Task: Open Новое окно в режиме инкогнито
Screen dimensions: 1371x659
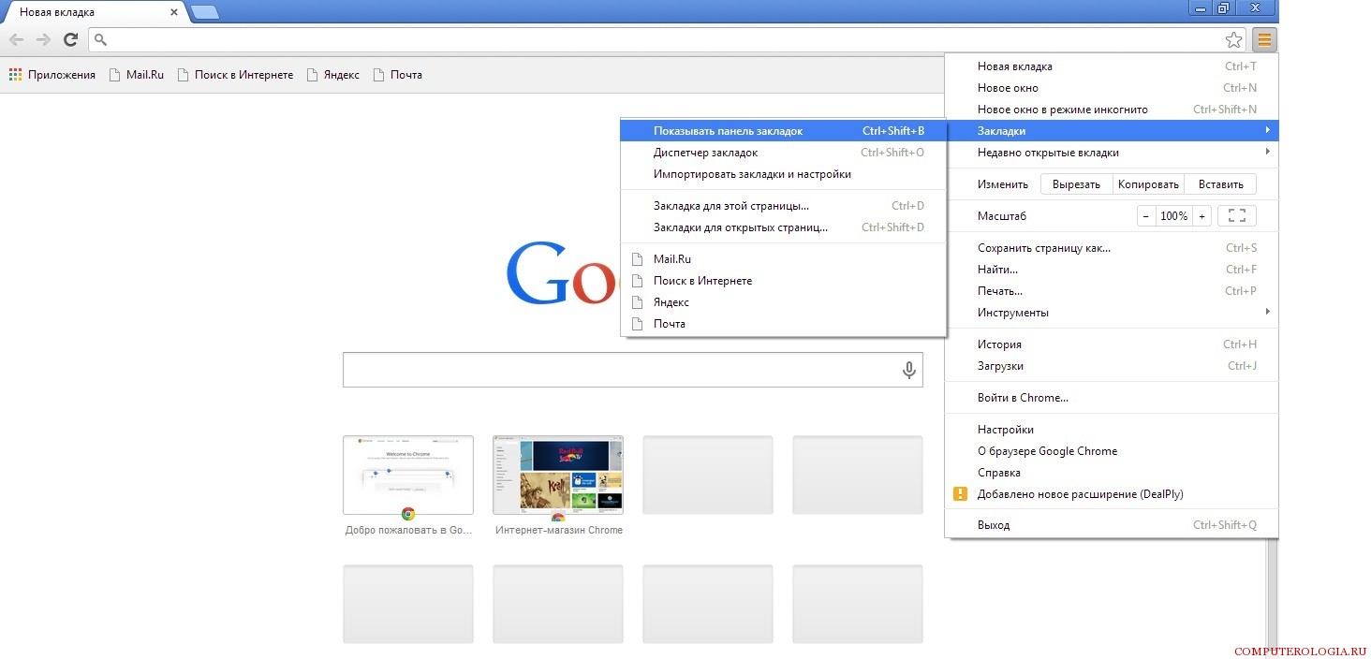Action: pyautogui.click(x=1112, y=110)
